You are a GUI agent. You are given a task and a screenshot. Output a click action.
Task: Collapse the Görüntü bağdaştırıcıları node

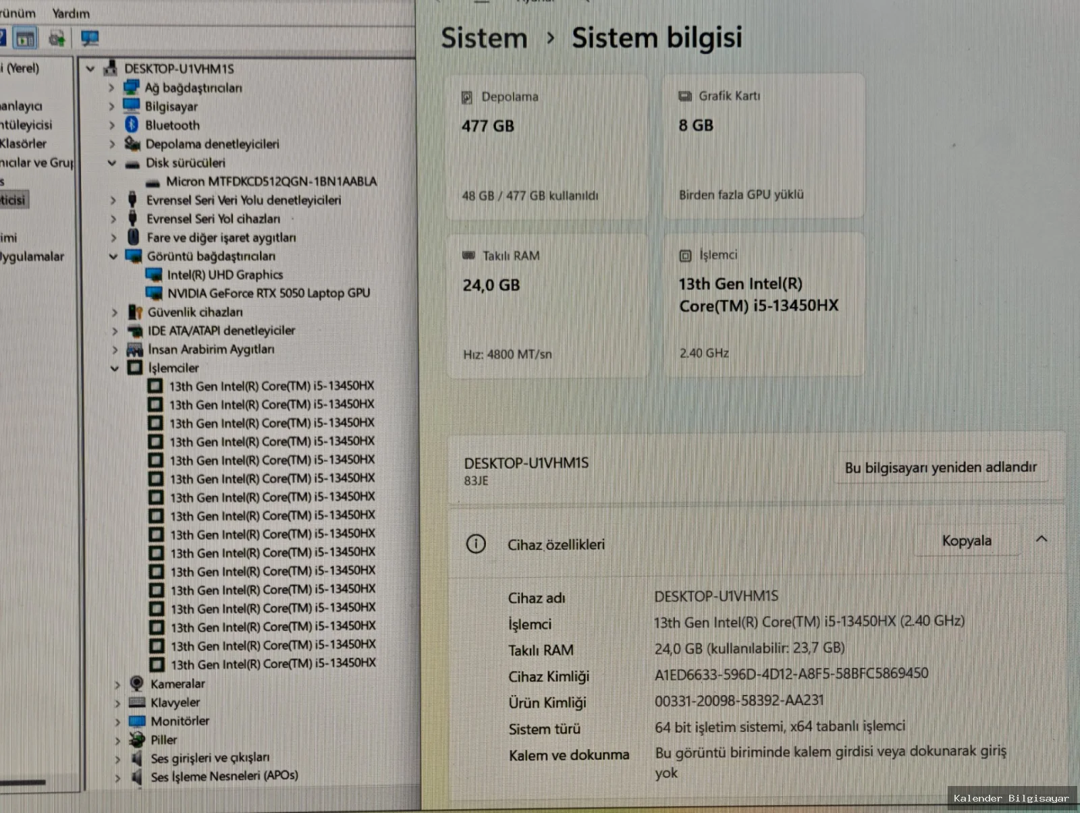coord(113,256)
